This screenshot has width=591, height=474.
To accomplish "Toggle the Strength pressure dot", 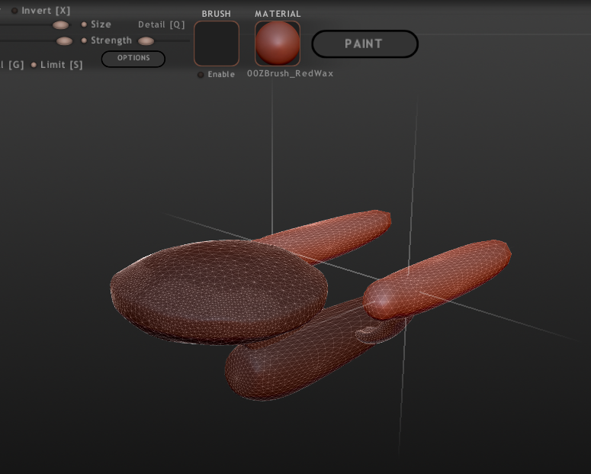I will point(84,40).
